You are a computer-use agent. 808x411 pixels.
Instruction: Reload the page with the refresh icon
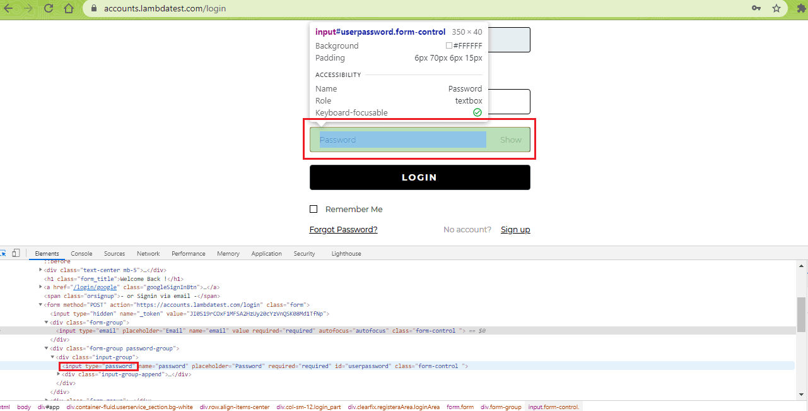49,8
